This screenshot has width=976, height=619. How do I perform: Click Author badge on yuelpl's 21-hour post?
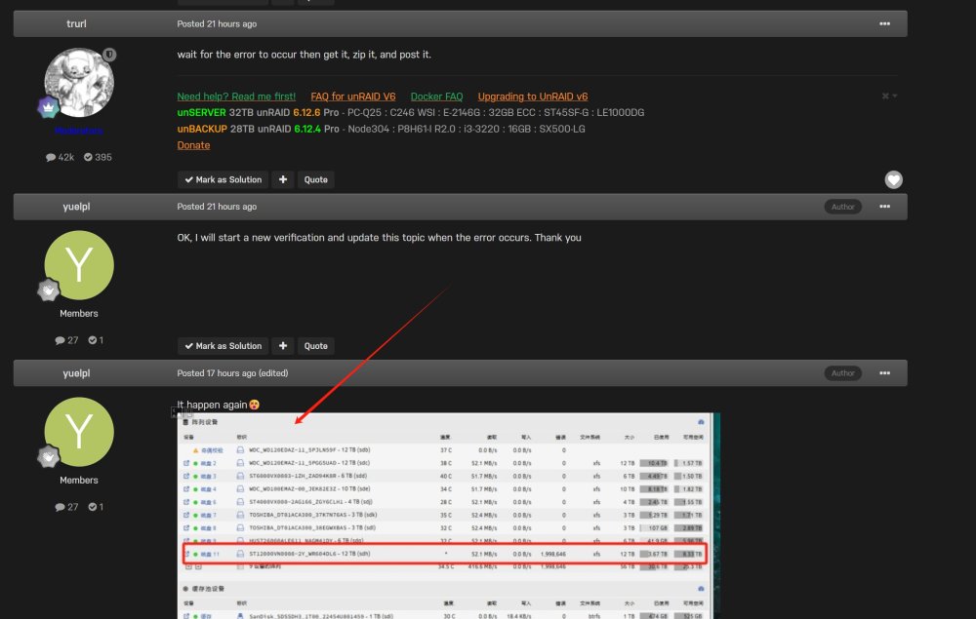843,207
